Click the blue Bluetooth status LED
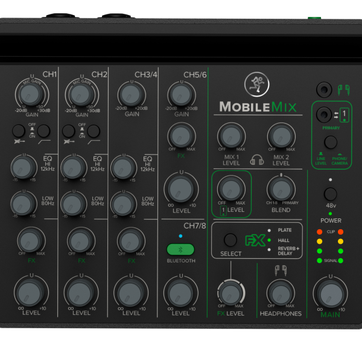This screenshot has width=362, height=362. coord(180,236)
